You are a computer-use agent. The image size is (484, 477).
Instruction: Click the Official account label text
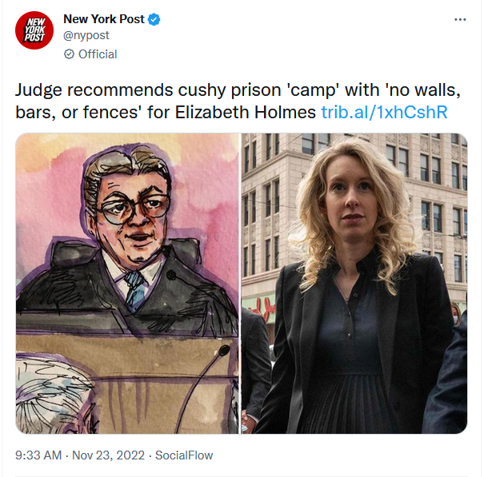pyautogui.click(x=98, y=54)
